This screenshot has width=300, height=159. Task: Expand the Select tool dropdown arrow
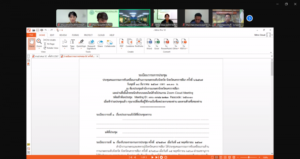click(x=64, y=48)
